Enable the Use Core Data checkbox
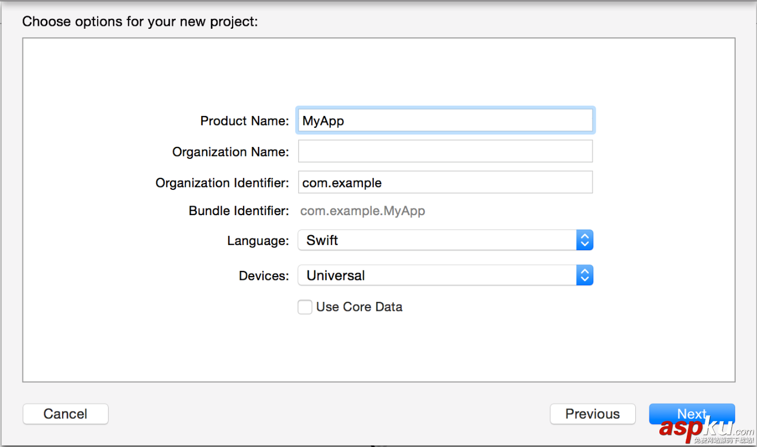 pos(305,307)
